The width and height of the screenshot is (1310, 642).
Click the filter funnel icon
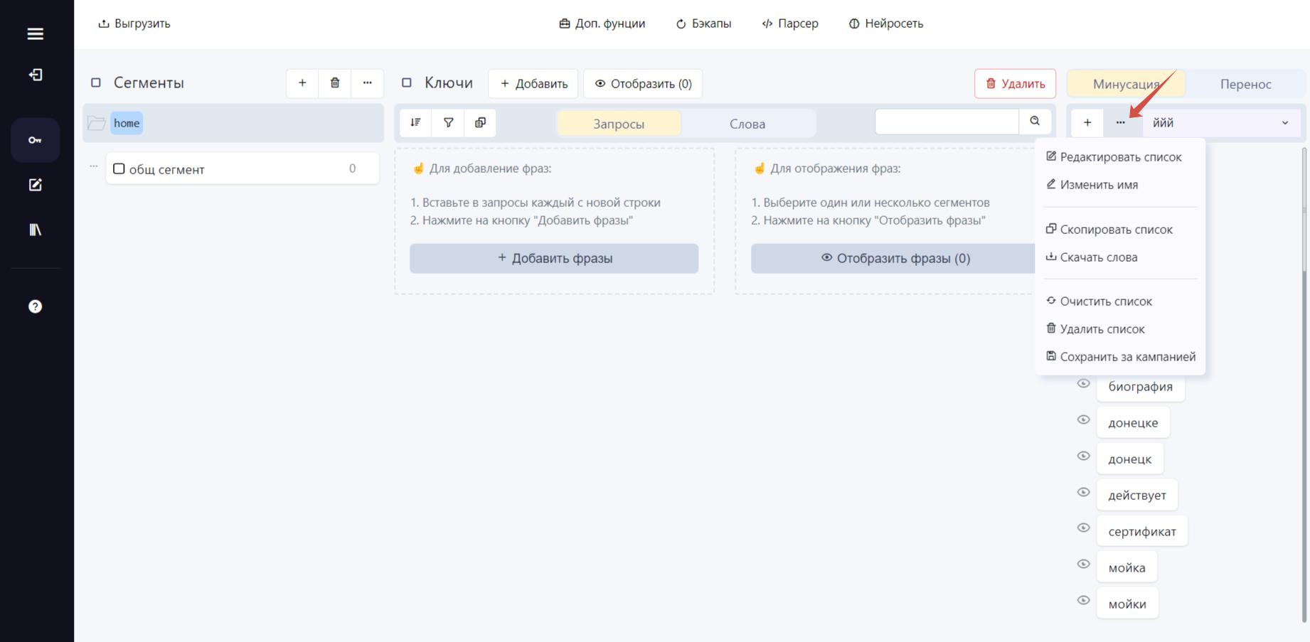coord(448,122)
